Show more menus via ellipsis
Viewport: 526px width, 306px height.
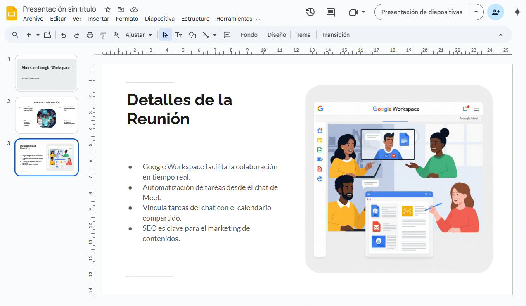[x=258, y=19]
